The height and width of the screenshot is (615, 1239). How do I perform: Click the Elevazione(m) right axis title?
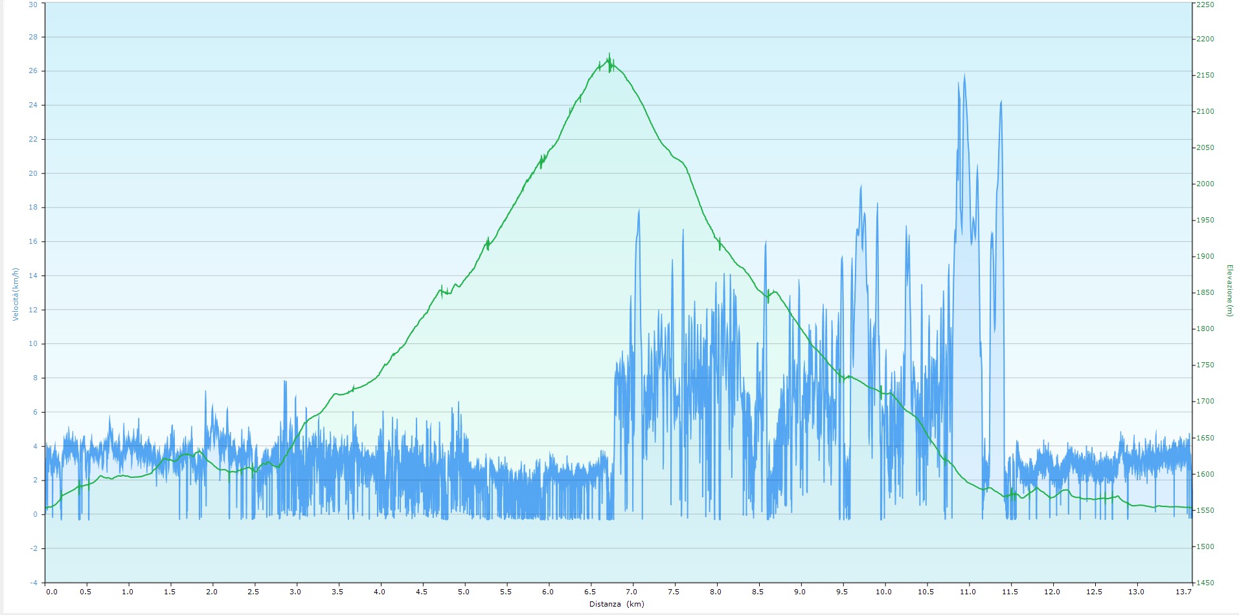(x=1229, y=290)
